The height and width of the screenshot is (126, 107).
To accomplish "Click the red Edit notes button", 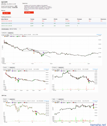I will tap(29, 12).
